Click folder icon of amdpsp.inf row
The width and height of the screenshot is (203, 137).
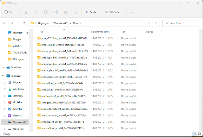click(39, 122)
